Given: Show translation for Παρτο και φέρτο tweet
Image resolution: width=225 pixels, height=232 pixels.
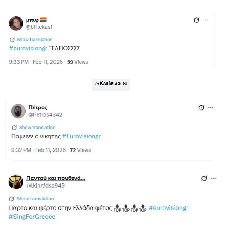Looking at the screenshot, I should (x=35, y=199).
